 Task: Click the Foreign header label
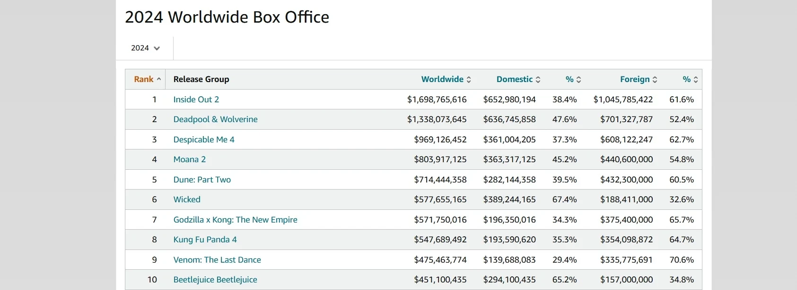(x=634, y=79)
